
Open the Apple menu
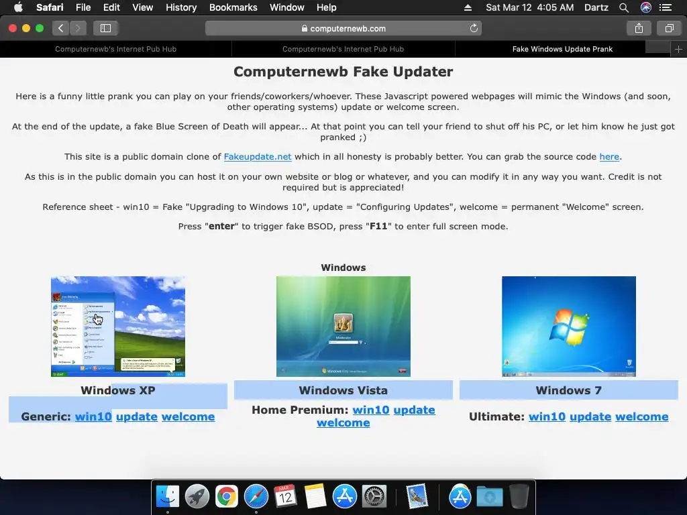18,7
